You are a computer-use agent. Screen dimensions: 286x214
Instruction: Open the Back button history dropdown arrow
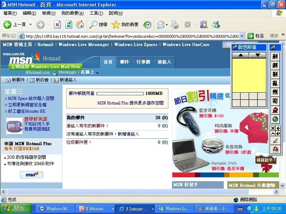(x=30, y=24)
